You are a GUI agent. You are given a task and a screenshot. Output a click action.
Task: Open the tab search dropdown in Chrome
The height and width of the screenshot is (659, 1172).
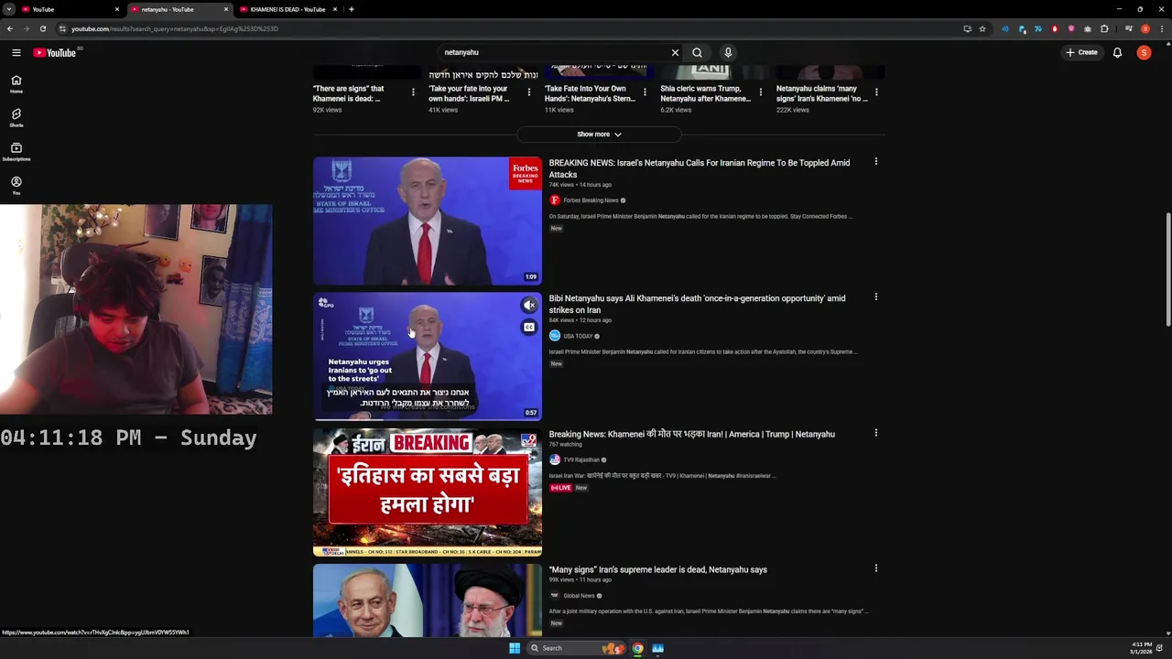[8, 9]
